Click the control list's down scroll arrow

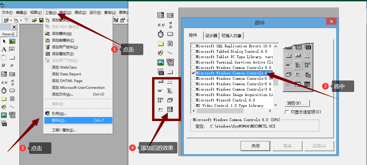[x=275, y=105]
